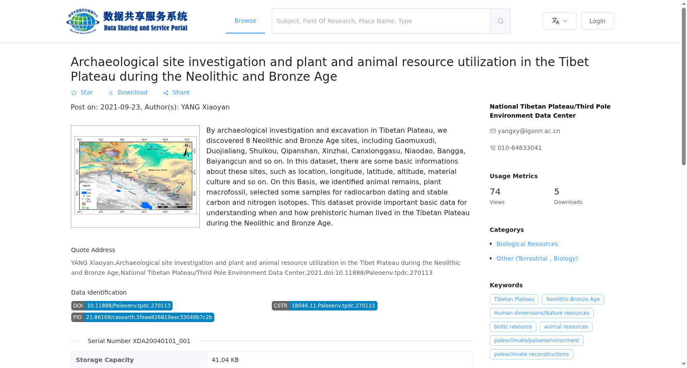Open the Other (Terrestrial, Biology) category
The image size is (687, 368).
pos(537,259)
